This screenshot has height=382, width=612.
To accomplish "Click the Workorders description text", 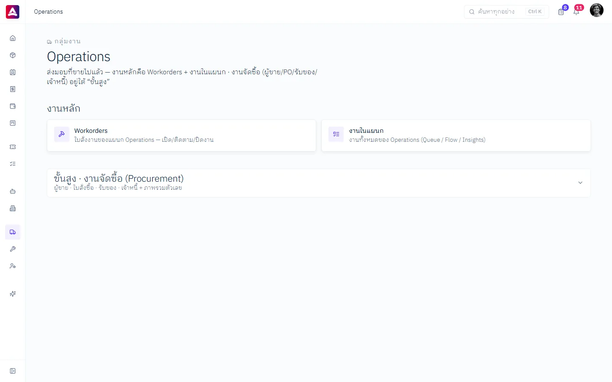I will [144, 140].
